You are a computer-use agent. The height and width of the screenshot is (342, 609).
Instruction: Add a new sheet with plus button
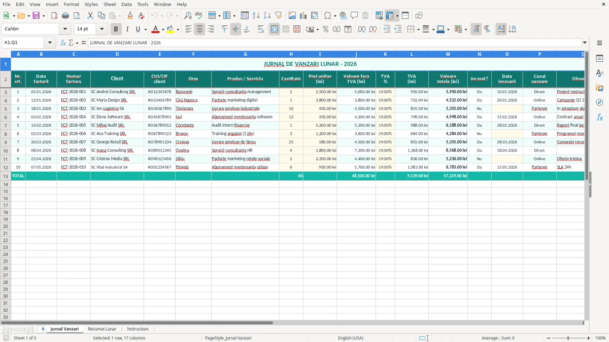tap(43, 329)
